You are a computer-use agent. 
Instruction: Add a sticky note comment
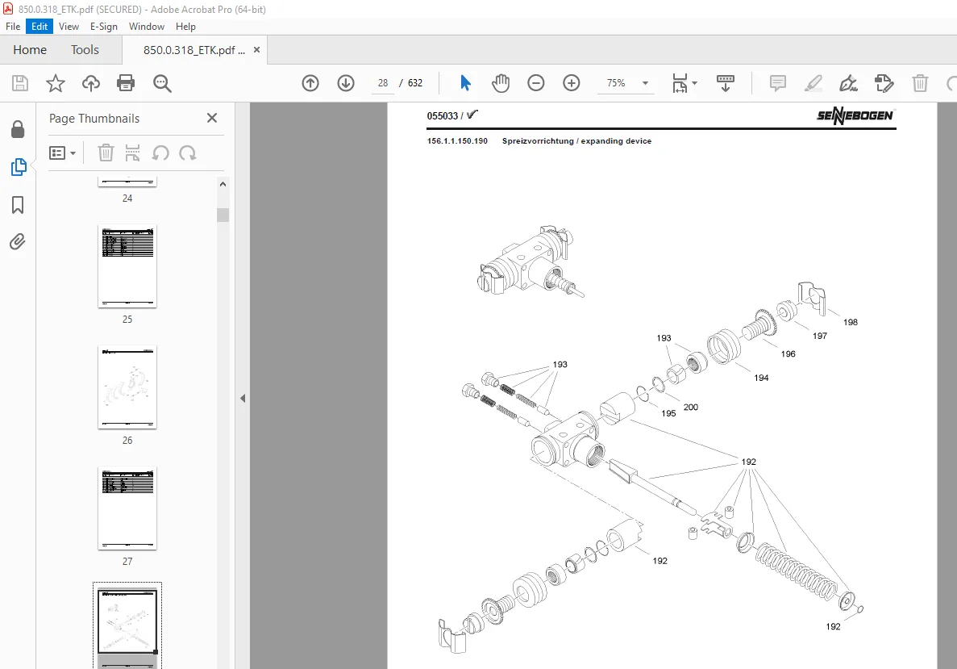click(777, 83)
